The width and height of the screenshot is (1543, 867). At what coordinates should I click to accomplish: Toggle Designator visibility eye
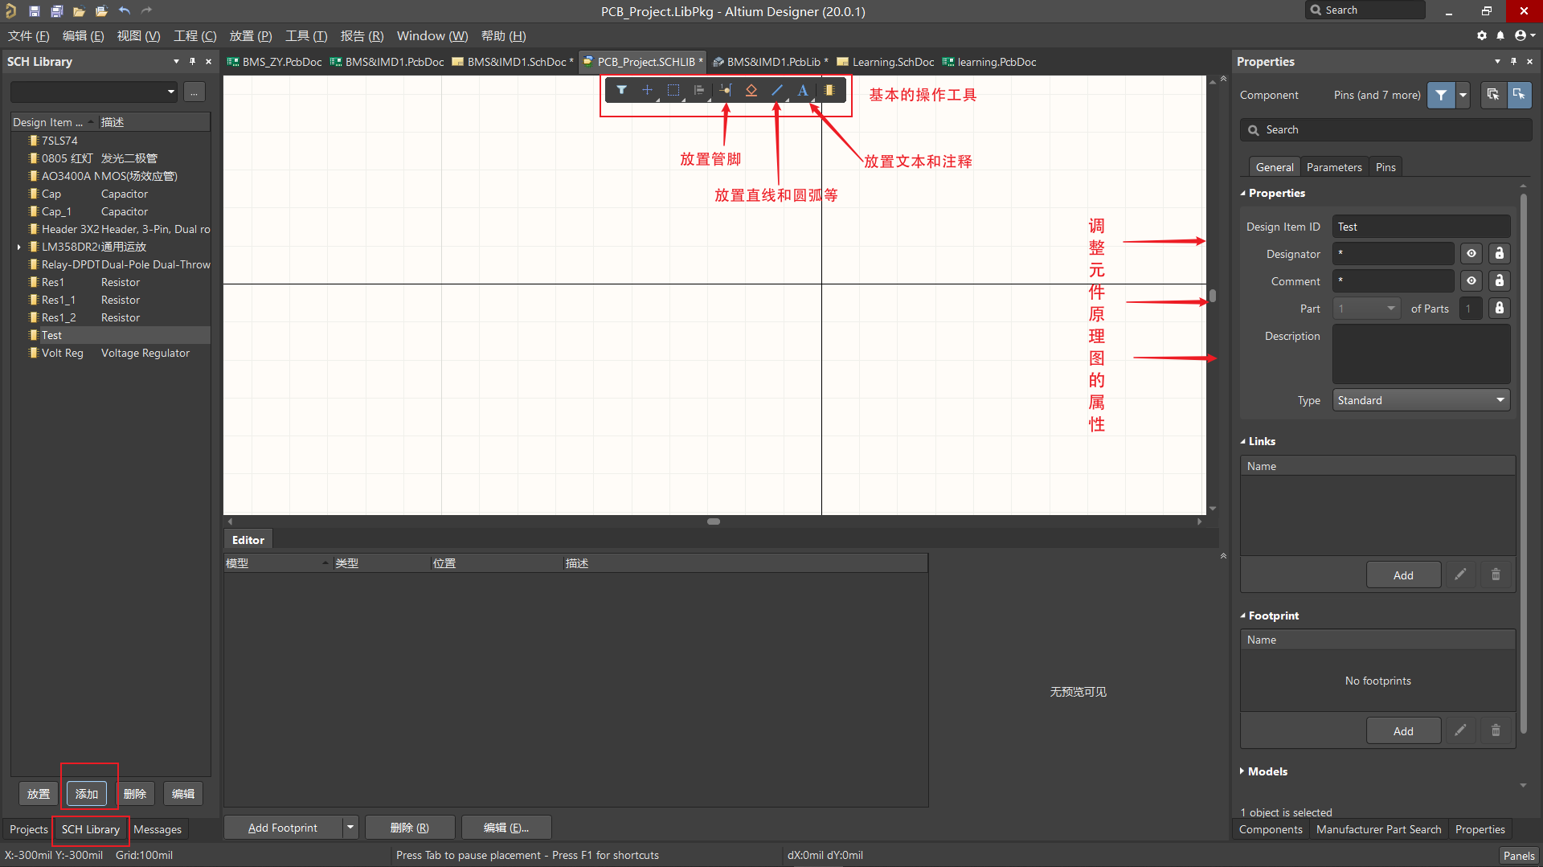point(1471,254)
